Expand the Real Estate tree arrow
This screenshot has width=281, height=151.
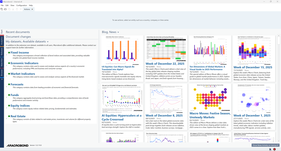(x=7, y=119)
